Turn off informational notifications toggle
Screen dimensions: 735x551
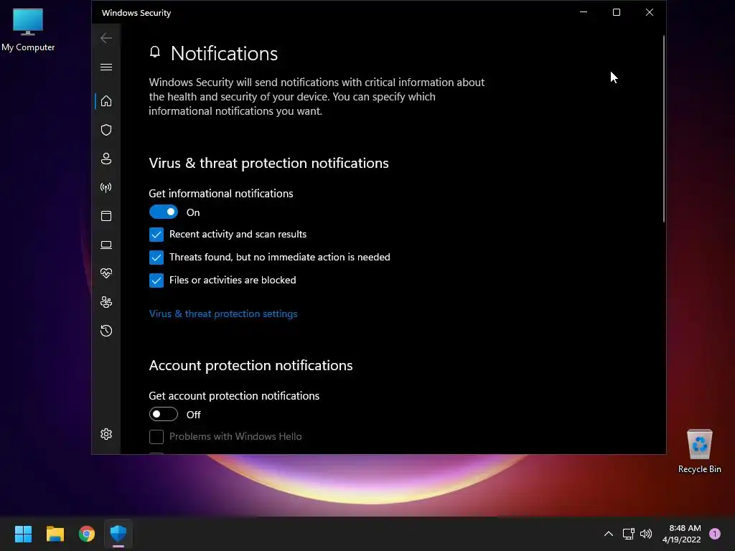click(163, 212)
